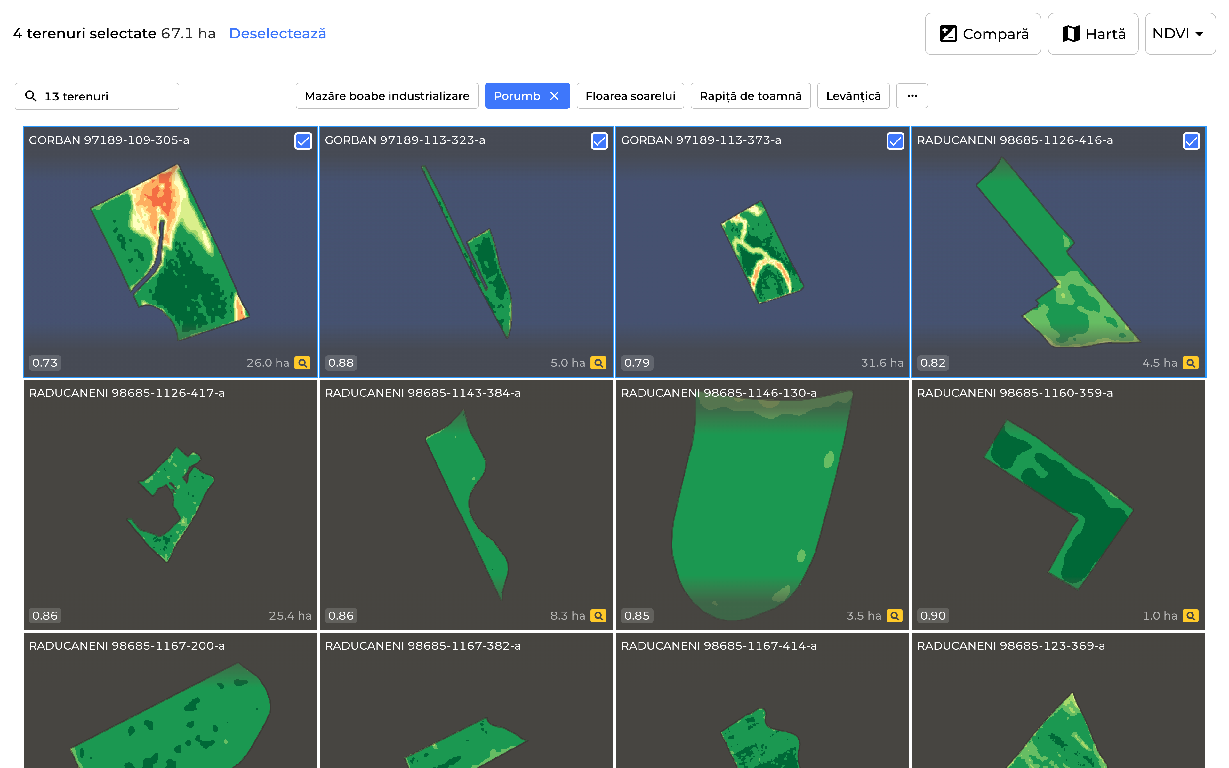The height and width of the screenshot is (768, 1229).
Task: Uncheck the GORBAN 97189-109-305-a checkbox
Action: coord(303,141)
